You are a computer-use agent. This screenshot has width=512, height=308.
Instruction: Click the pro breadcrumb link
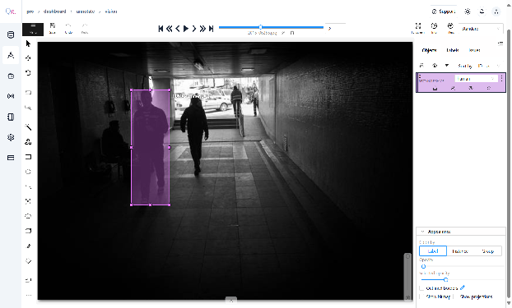tap(30, 11)
